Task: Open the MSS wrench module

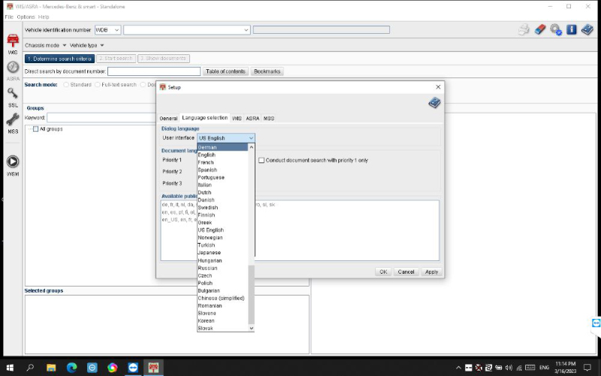Action: [x=13, y=121]
